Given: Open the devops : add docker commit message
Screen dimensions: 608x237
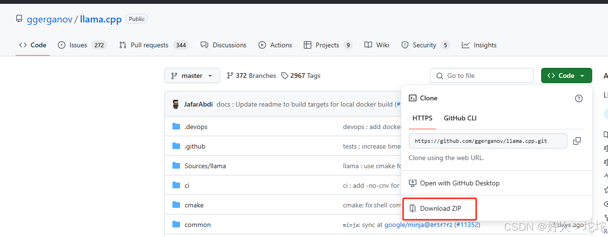Looking at the screenshot, I should [372, 127].
